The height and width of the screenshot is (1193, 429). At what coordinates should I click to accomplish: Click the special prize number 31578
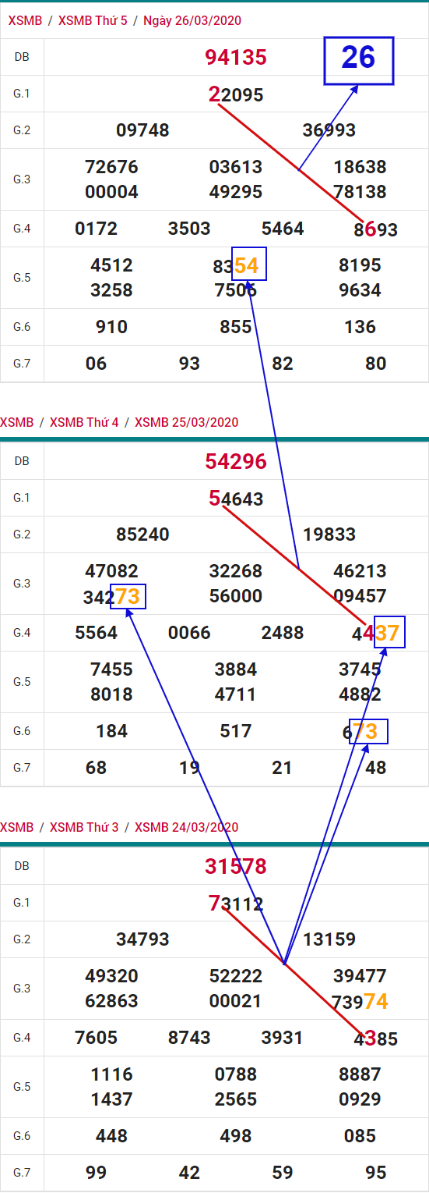coord(236,866)
